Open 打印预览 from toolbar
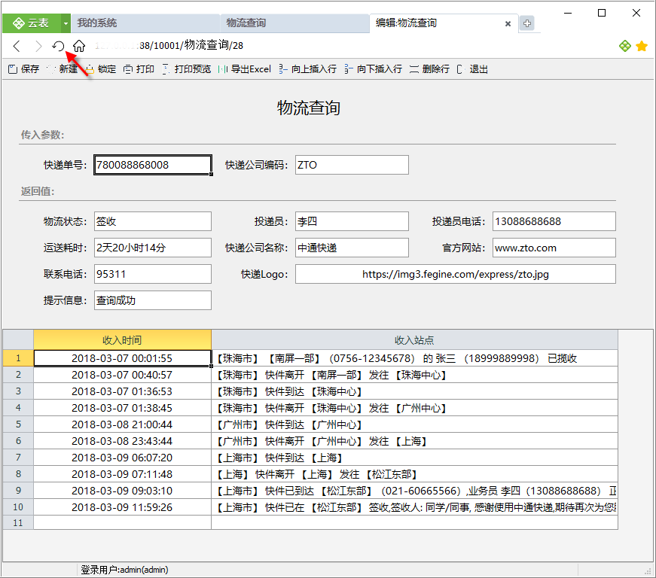This screenshot has height=578, width=656. coord(186,69)
